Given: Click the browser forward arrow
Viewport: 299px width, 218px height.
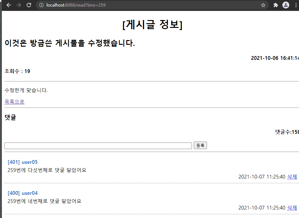Looking at the screenshot, I should click(x=19, y=5).
